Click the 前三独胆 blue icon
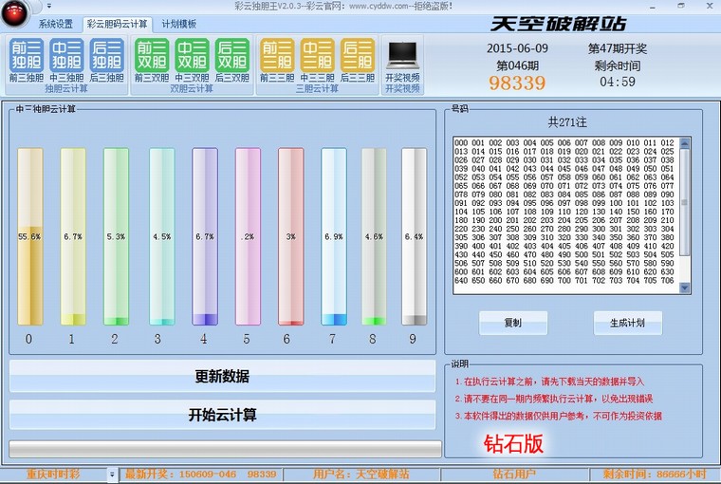The height and width of the screenshot is (484, 721). (x=26, y=55)
